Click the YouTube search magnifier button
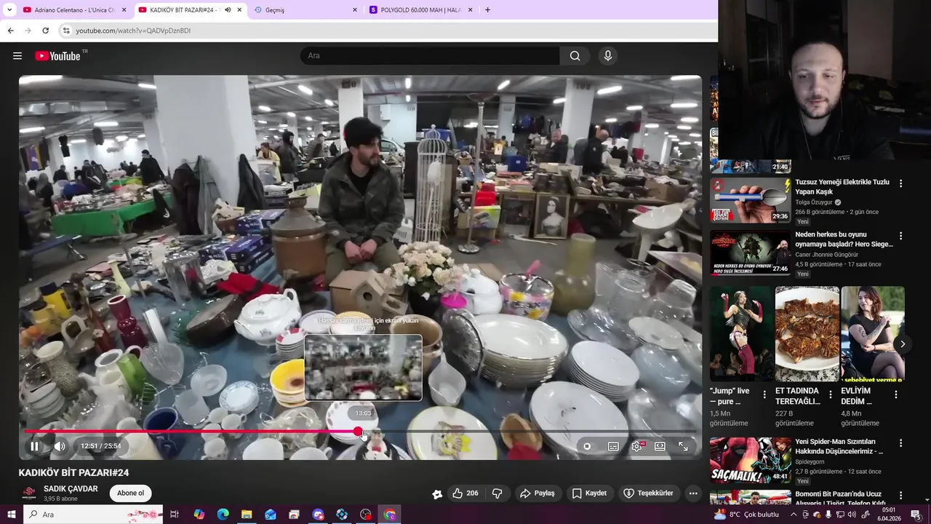 tap(575, 56)
